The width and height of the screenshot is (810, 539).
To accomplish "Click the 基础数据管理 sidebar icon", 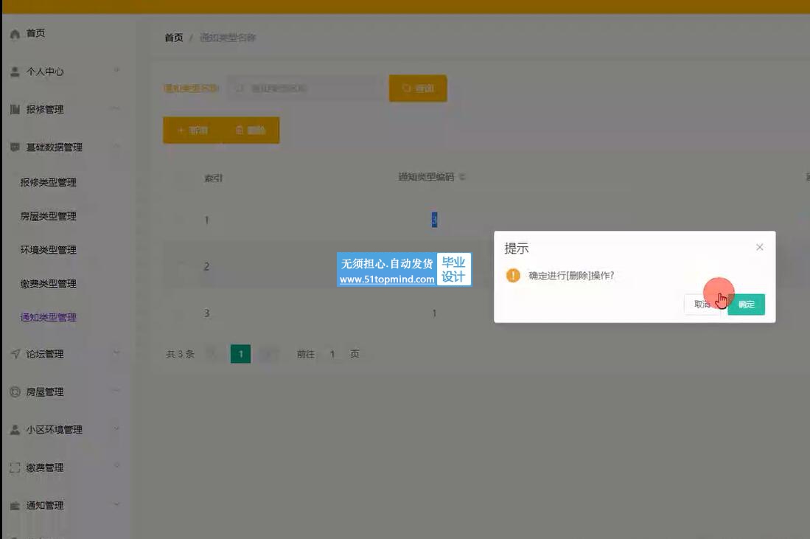I will point(15,147).
